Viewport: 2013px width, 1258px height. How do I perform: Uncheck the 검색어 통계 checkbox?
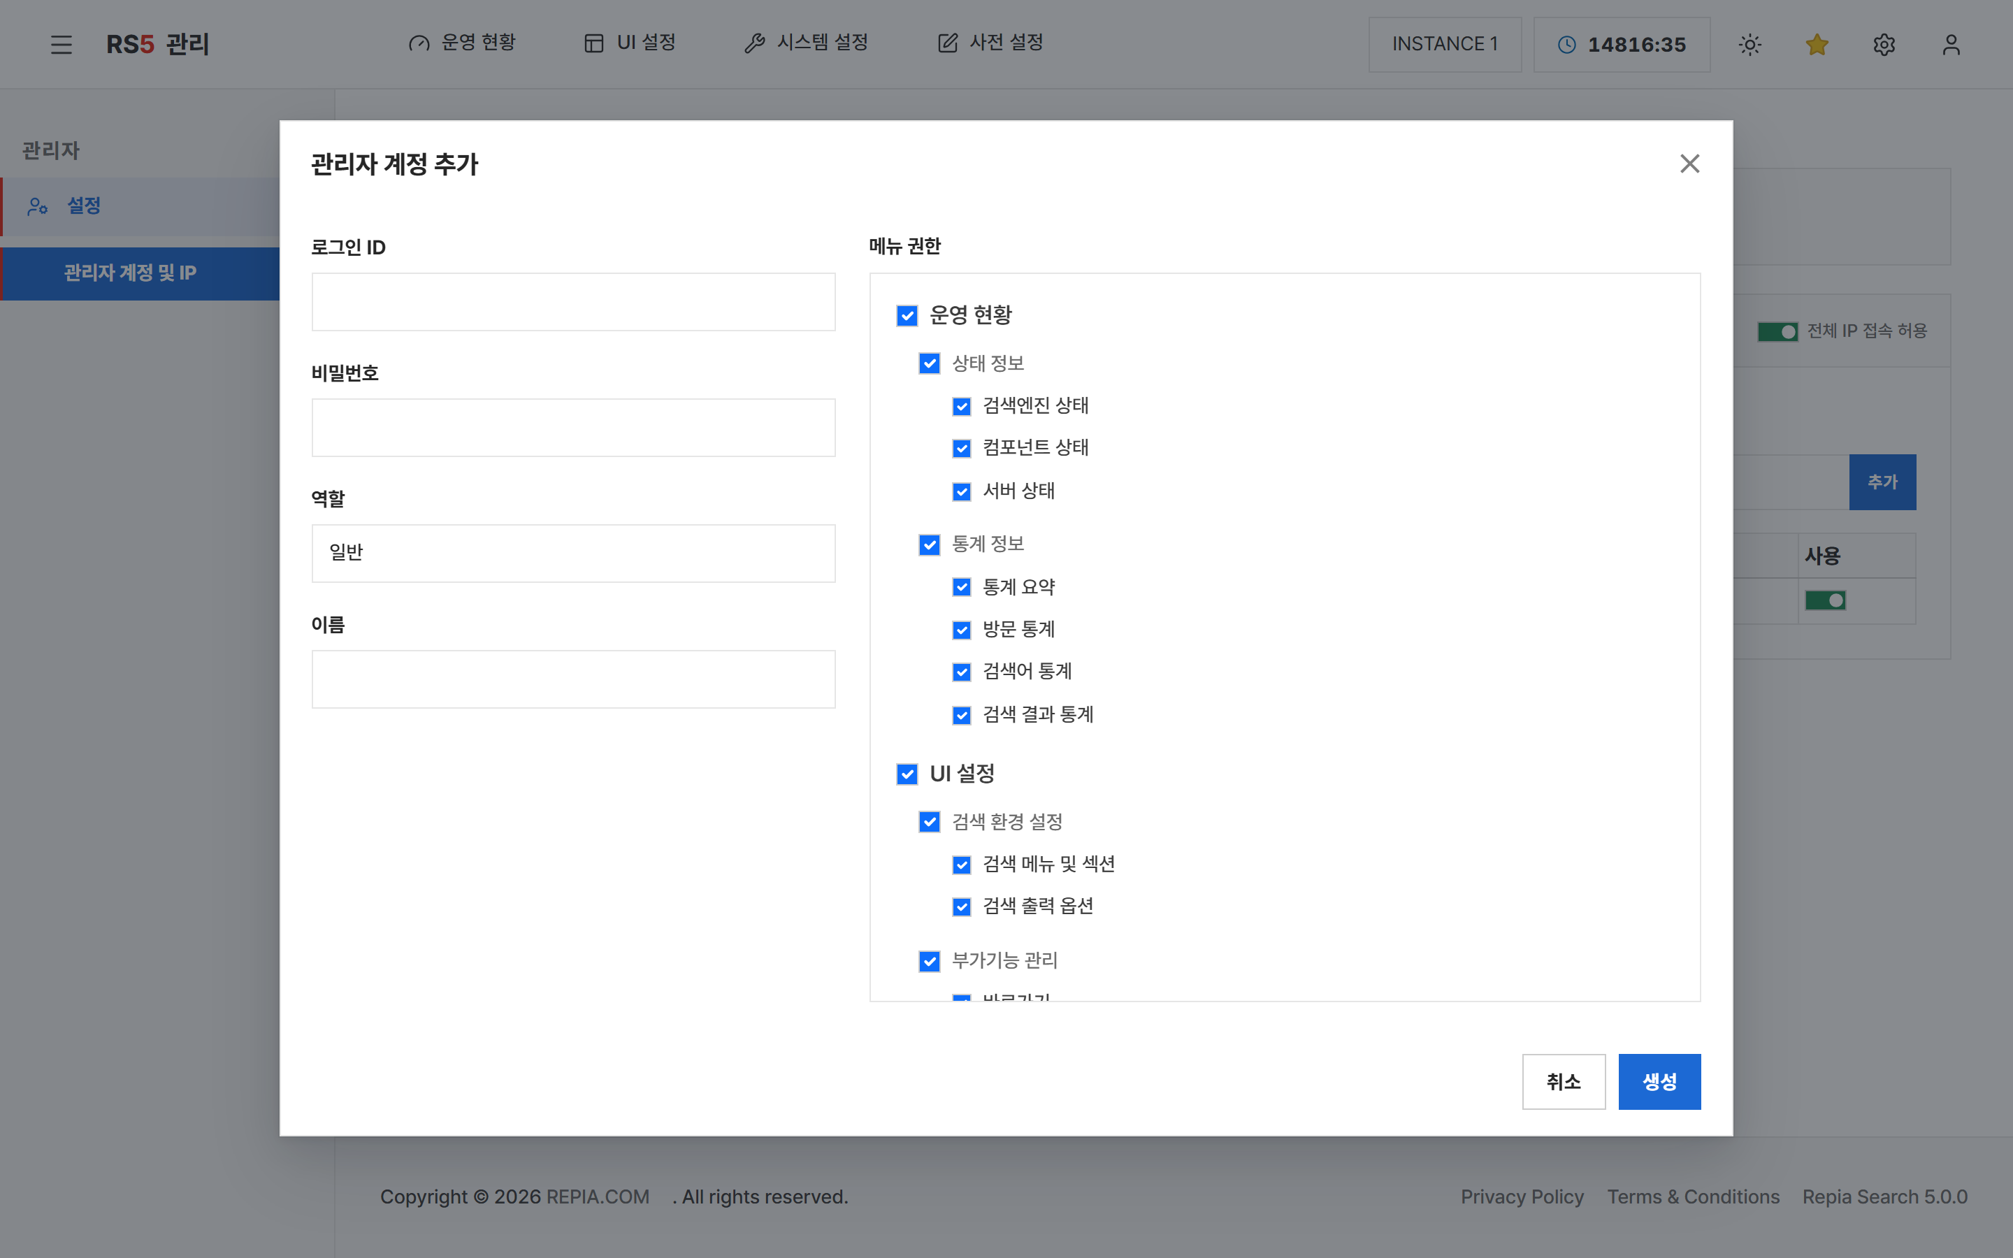pyautogui.click(x=962, y=672)
